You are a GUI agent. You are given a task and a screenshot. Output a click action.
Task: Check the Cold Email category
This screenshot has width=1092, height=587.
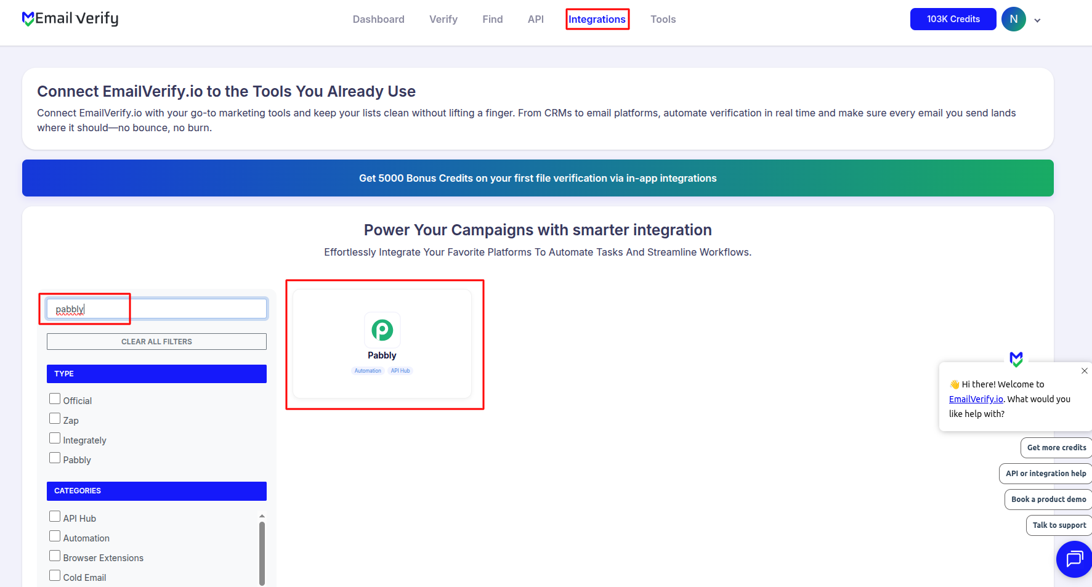pyautogui.click(x=55, y=576)
